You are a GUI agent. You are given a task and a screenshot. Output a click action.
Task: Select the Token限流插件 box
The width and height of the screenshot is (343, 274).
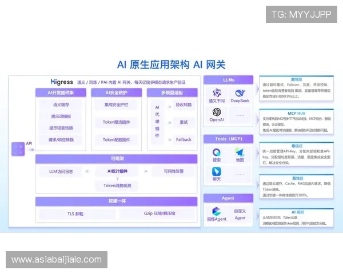point(117,122)
